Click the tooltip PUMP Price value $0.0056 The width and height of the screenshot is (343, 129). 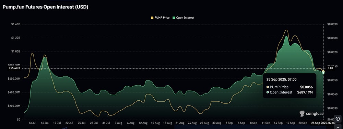pyautogui.click(x=306, y=87)
